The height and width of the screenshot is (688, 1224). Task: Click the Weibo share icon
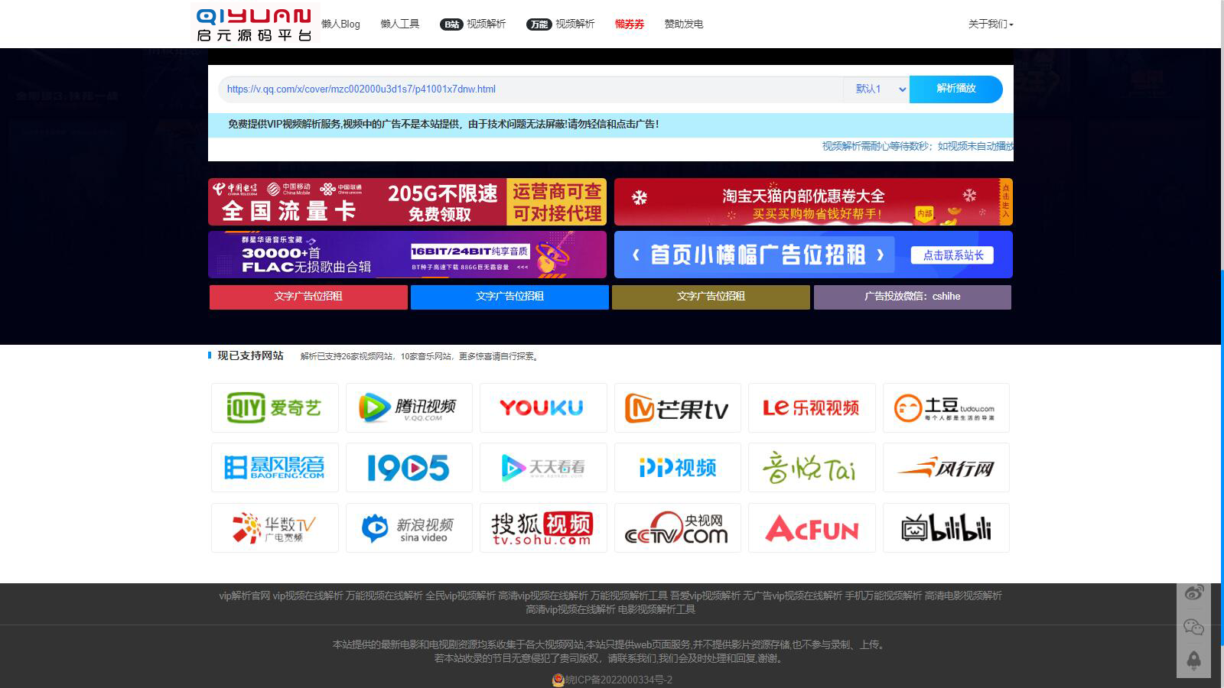point(1193,592)
